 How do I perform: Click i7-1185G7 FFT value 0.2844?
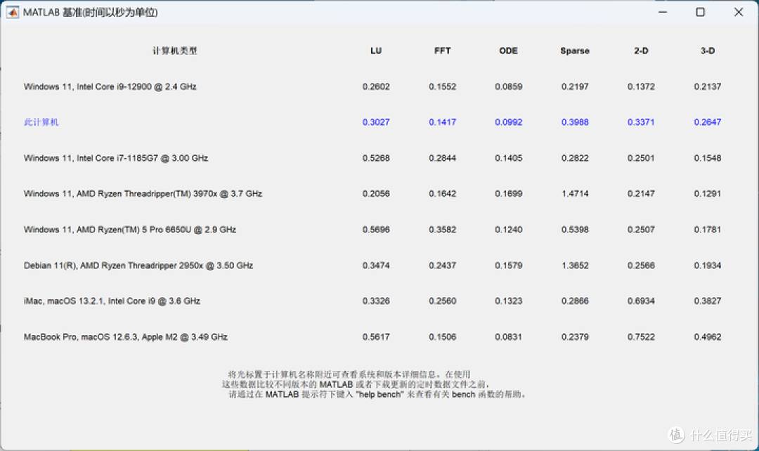pos(443,158)
